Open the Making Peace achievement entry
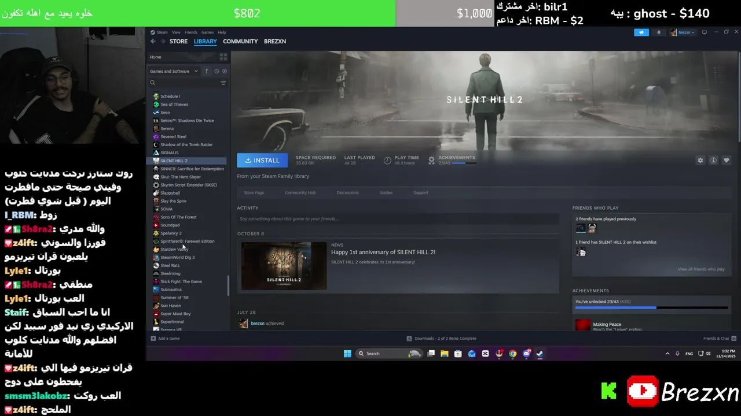Viewport: 741px width, 416px height. 651,325
